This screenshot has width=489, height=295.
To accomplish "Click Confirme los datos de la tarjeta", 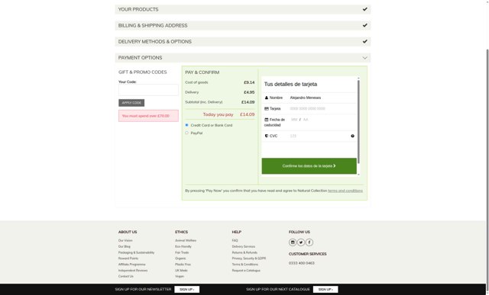I will point(309,166).
